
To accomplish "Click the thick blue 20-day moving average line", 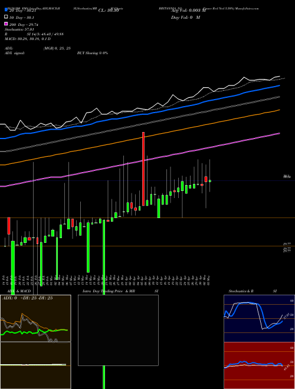I will pos(139,114).
